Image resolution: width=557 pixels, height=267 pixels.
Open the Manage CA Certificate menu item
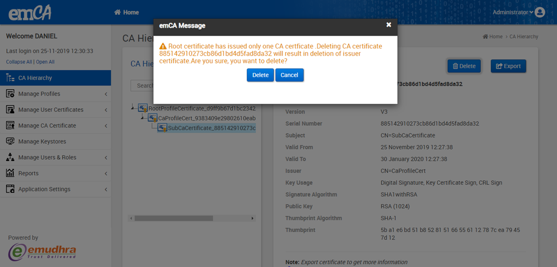click(47, 125)
